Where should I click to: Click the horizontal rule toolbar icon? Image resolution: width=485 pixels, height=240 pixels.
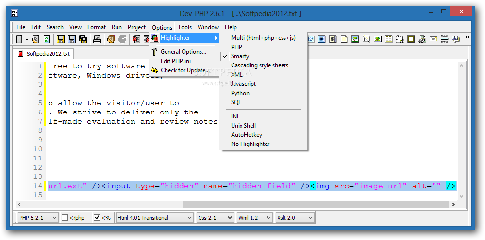445,39
